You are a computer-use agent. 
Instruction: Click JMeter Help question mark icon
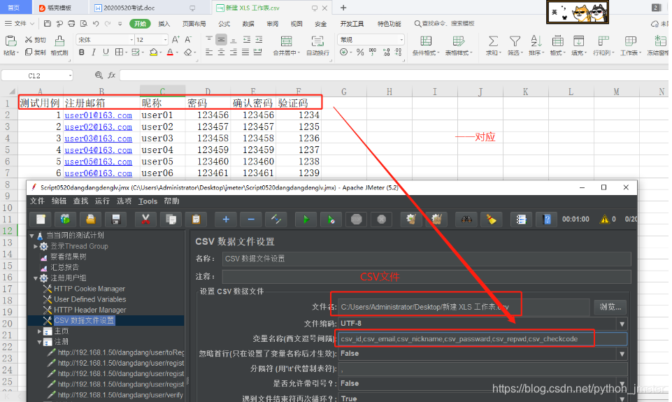pos(546,220)
